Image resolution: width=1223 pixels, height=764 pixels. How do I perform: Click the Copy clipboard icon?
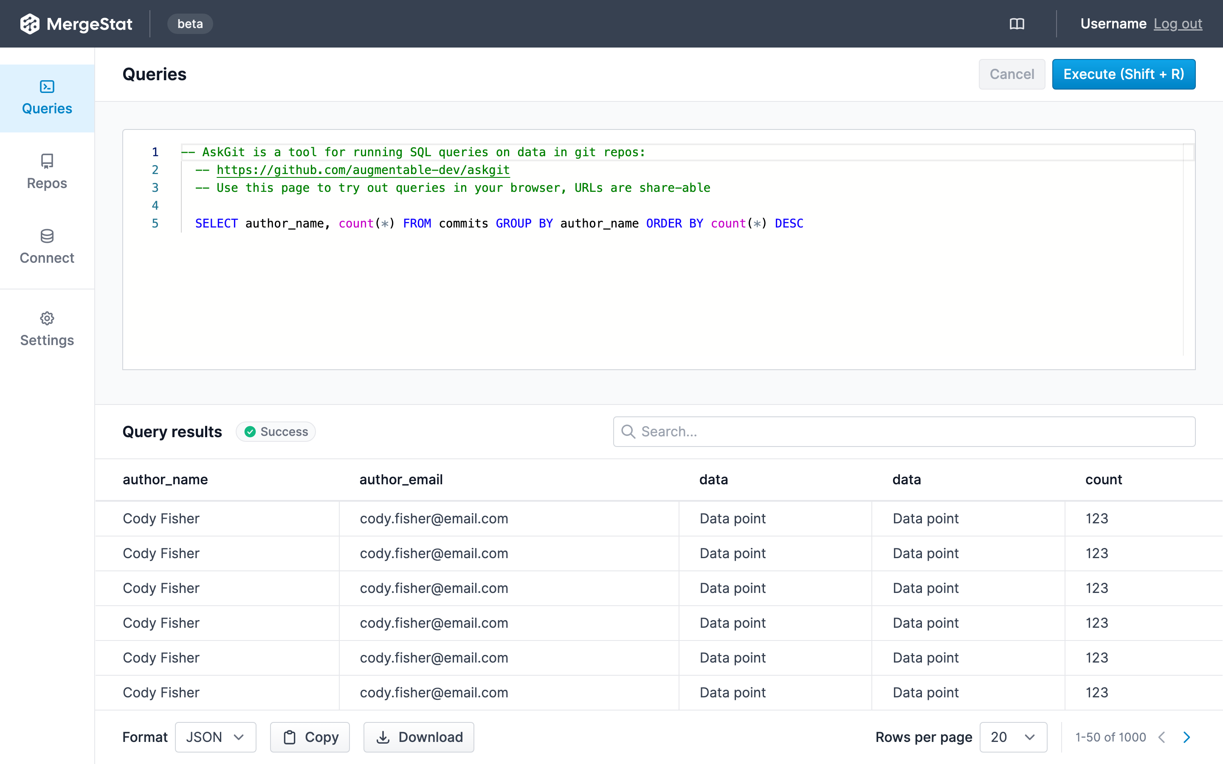[x=290, y=737]
